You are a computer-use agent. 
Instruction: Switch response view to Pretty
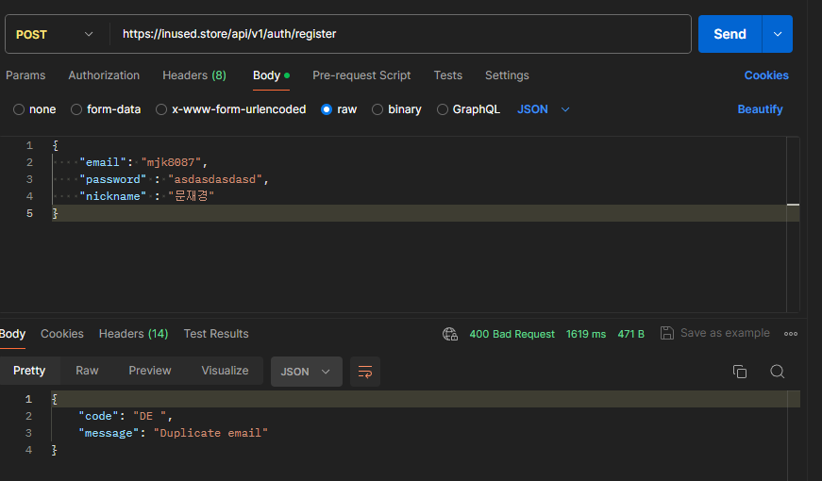tap(29, 371)
